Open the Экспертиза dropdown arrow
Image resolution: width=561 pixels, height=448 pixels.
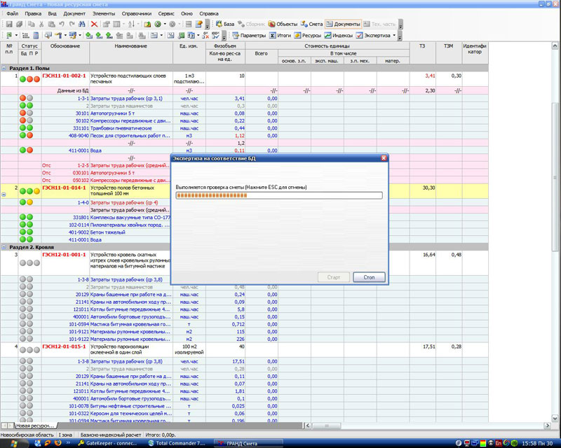[394, 35]
